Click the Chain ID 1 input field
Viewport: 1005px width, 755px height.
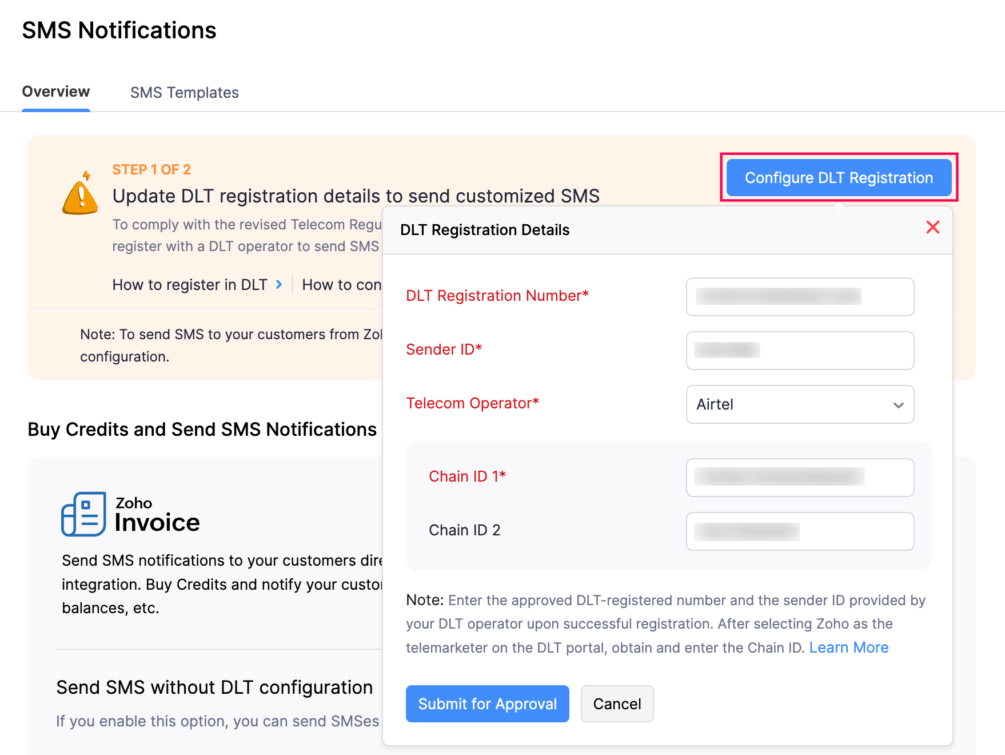(799, 478)
